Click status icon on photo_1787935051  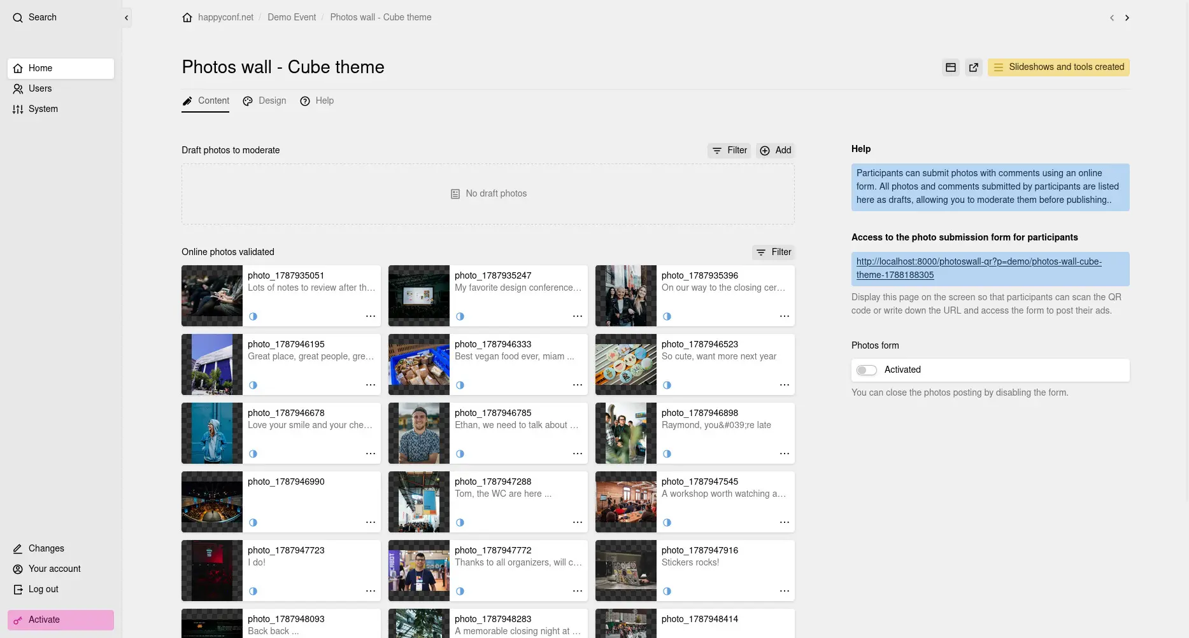click(x=253, y=317)
